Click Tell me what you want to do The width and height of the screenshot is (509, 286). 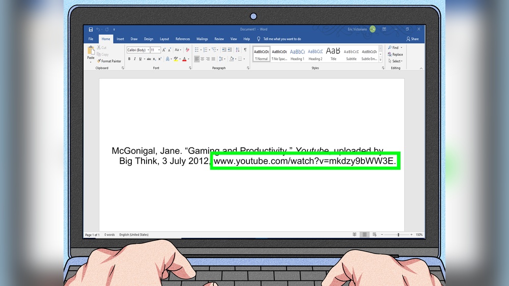coord(282,39)
